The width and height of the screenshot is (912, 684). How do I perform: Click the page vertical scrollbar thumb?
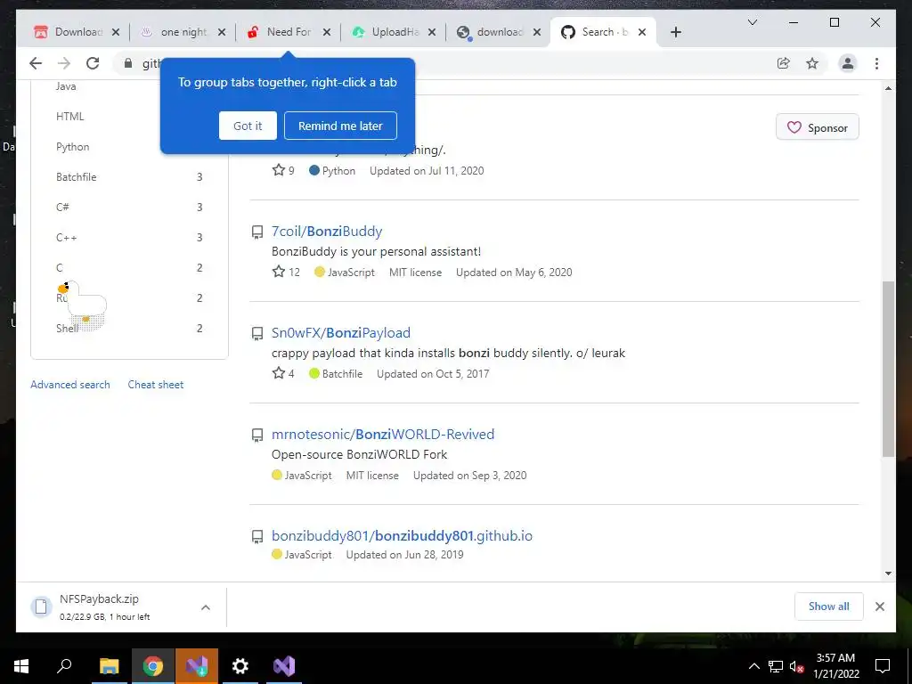click(888, 369)
